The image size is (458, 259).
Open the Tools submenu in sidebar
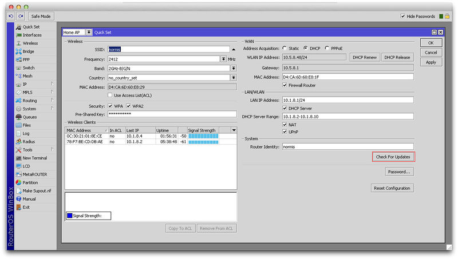(29, 150)
